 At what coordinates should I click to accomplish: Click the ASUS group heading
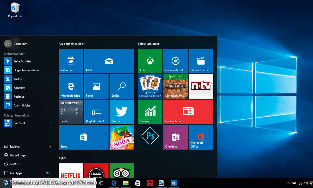click(62, 158)
